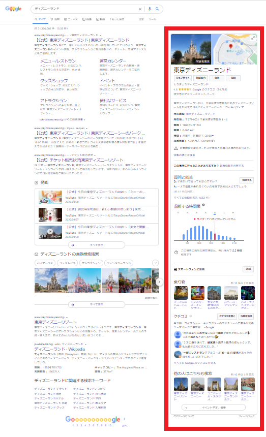Click next arrow on the image carousel

159,282
